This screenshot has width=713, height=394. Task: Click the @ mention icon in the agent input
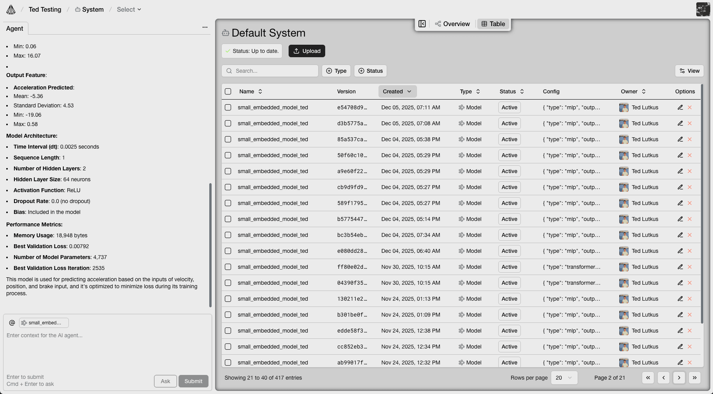(12, 323)
